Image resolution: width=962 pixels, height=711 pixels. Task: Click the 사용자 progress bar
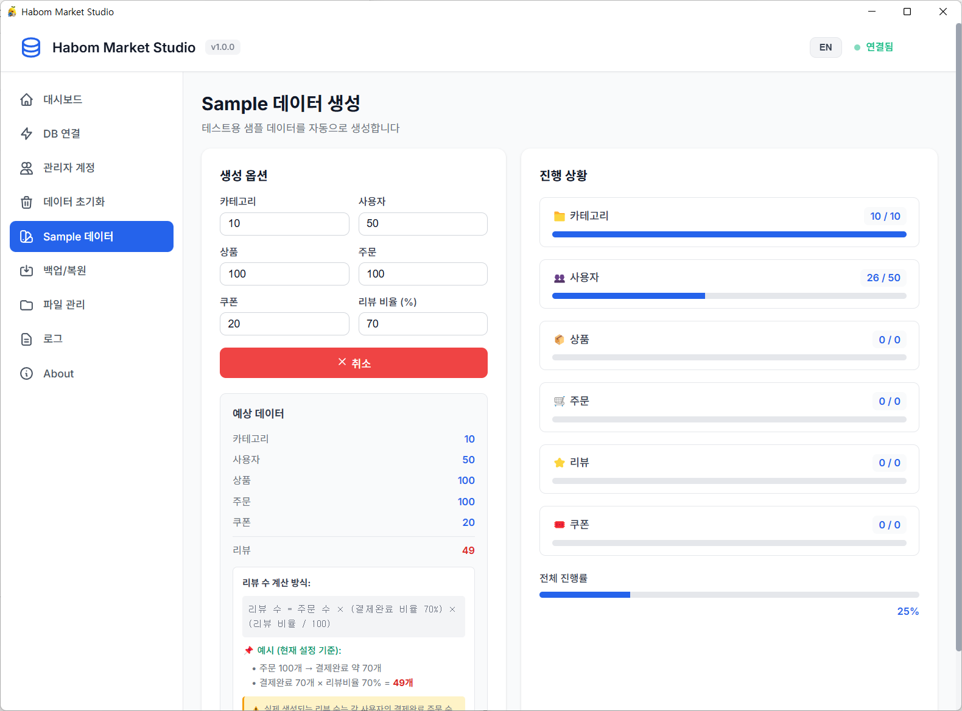tap(729, 296)
